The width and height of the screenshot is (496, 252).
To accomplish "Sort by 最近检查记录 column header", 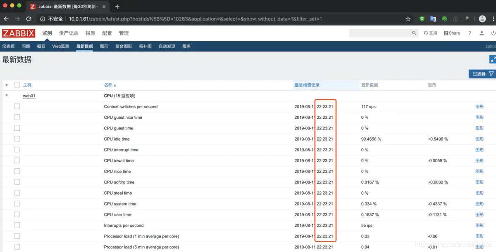I will [x=307, y=85].
